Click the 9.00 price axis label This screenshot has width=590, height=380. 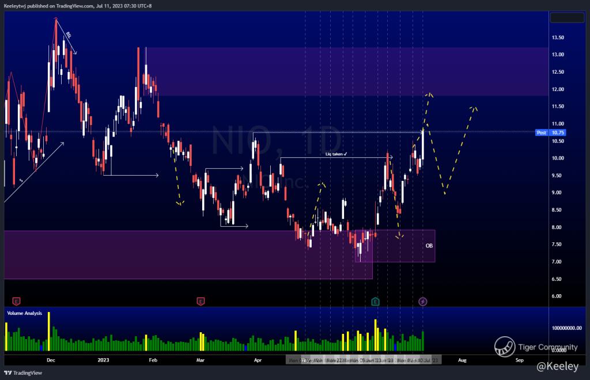tap(556, 192)
